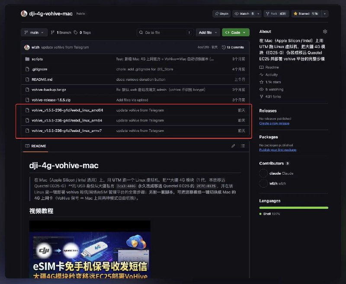346x284 pixels.
Task: Click the file icon beside README.md
Action: [x=27, y=80]
